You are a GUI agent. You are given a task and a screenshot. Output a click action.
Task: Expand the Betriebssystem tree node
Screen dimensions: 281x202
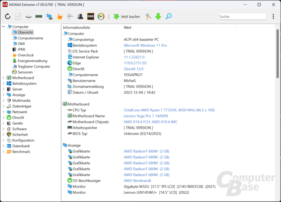tap(3, 84)
